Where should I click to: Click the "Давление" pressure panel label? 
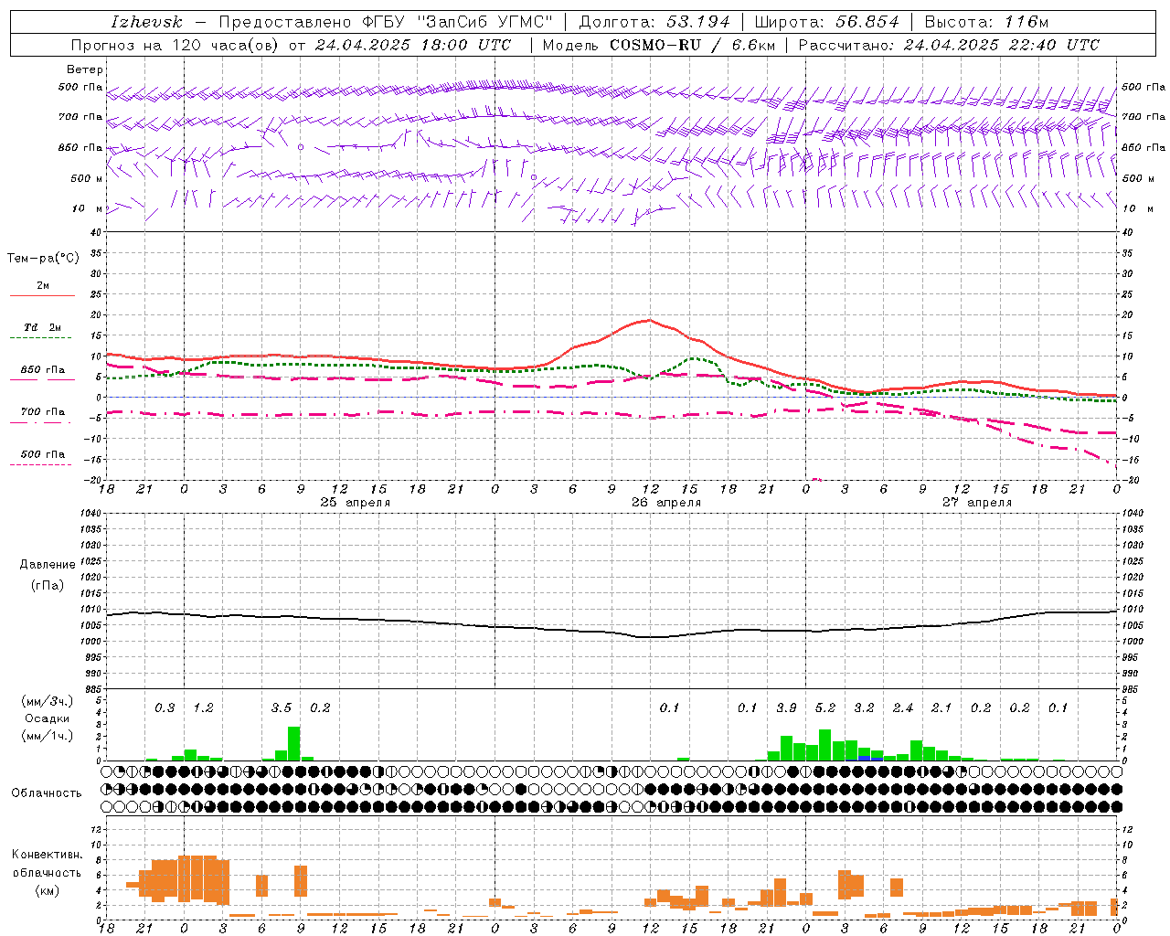48,565
